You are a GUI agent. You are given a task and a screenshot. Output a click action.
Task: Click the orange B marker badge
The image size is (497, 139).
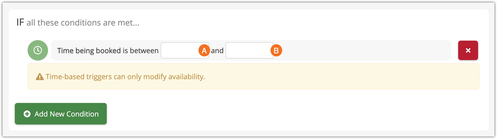(276, 51)
